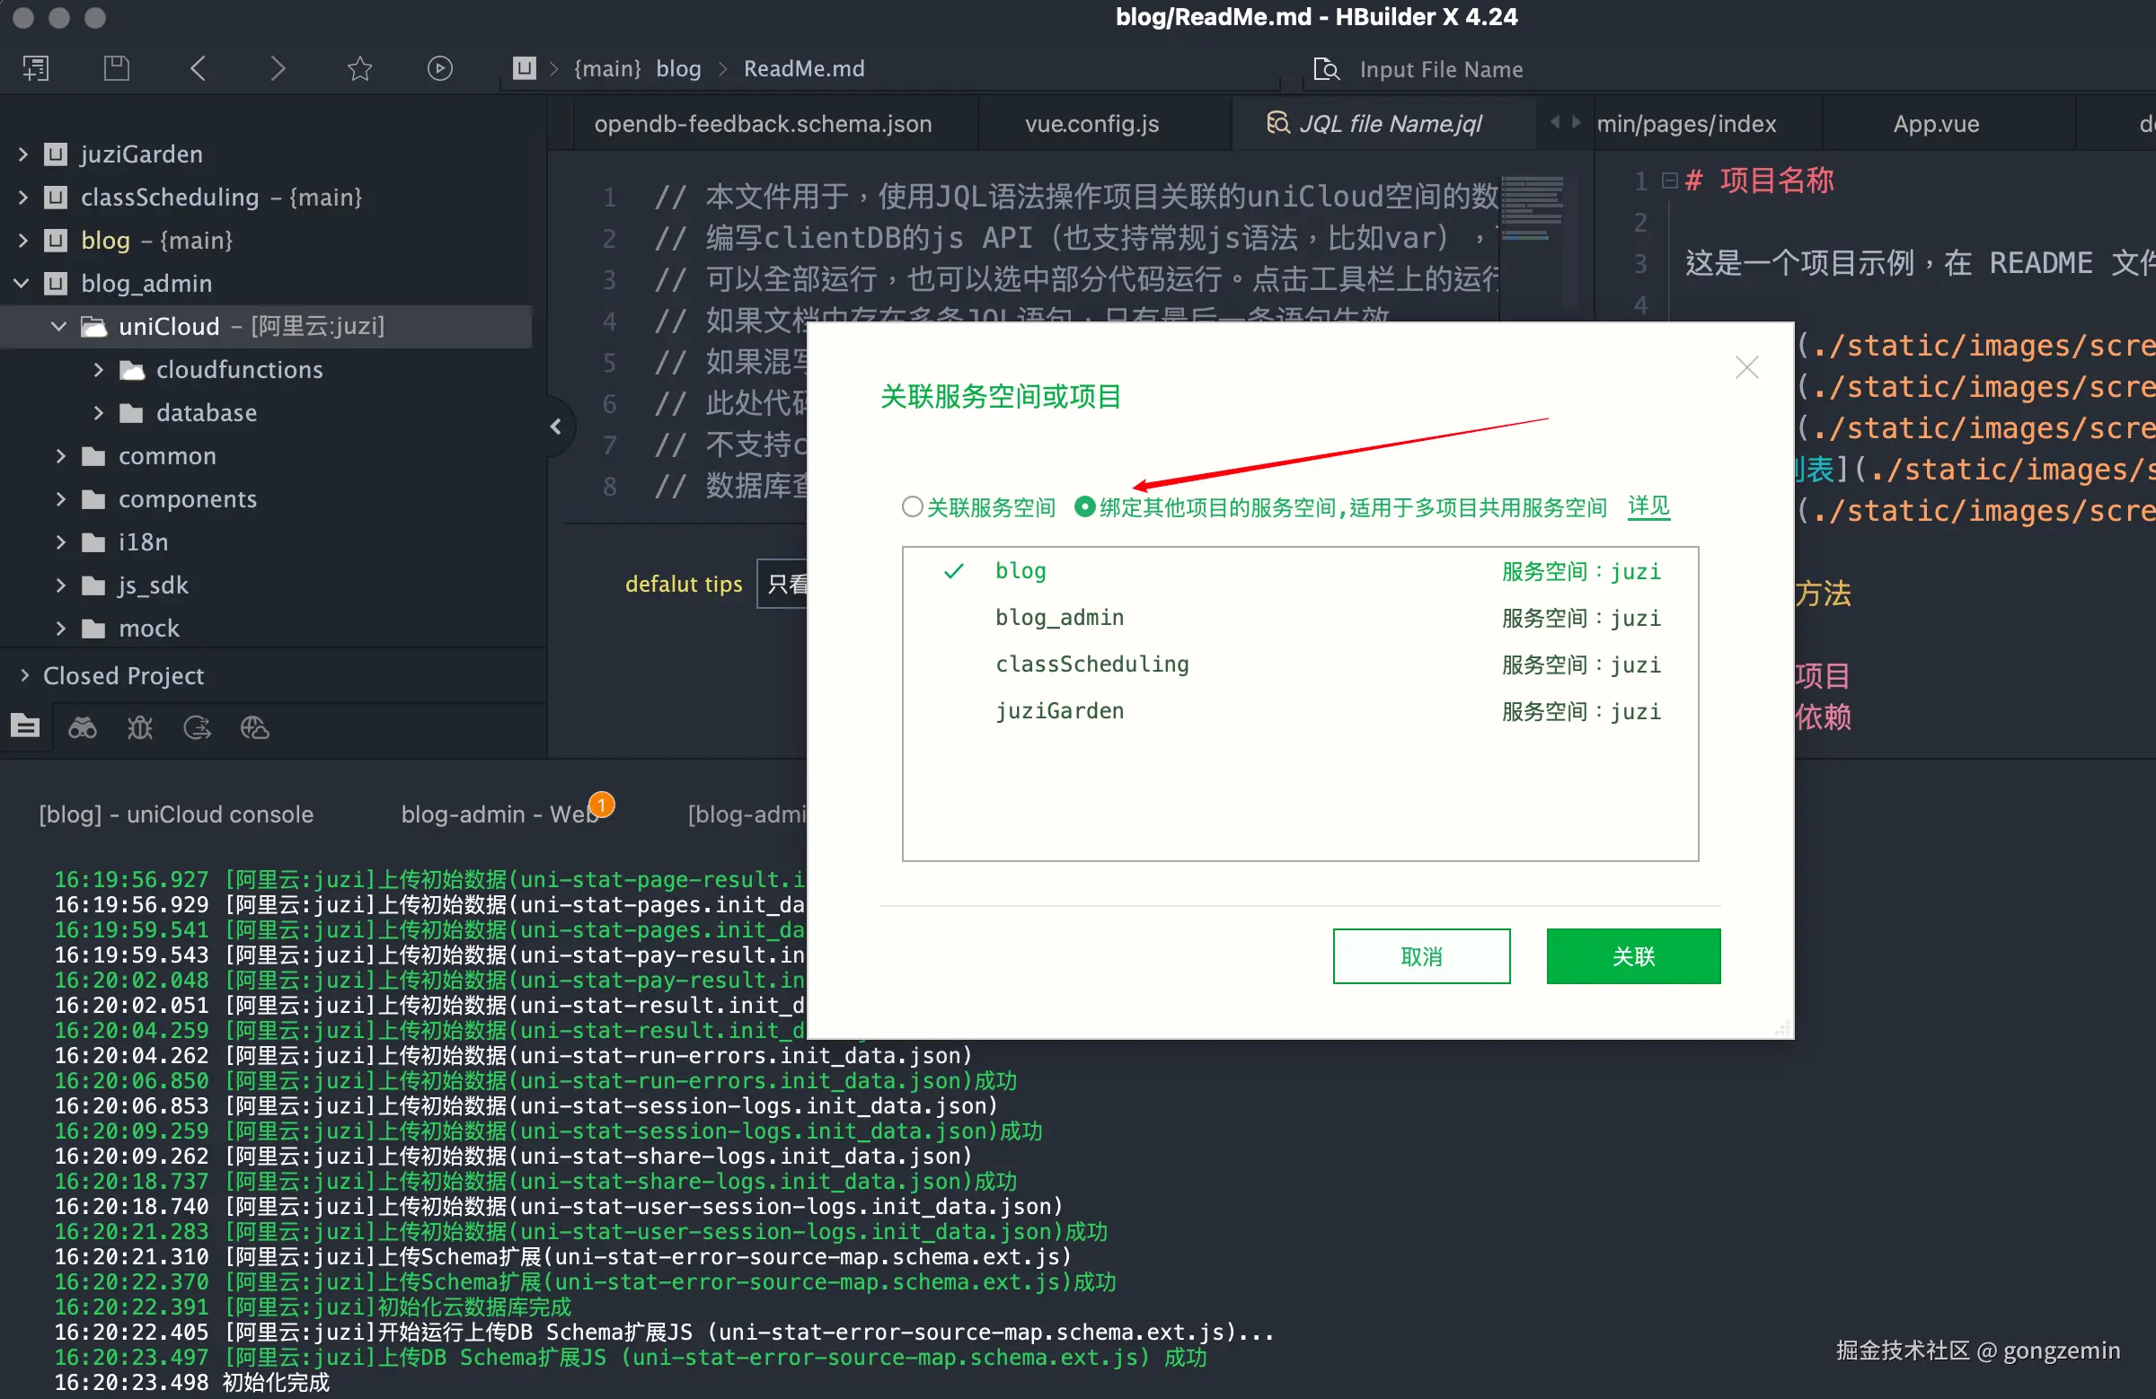Expand the Closed Project section
Screen dimensions: 2156x1399
[x=24, y=675]
